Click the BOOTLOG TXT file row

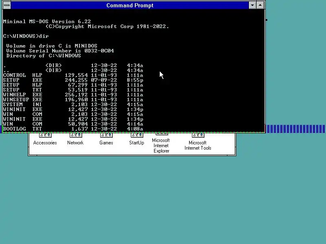point(73,129)
